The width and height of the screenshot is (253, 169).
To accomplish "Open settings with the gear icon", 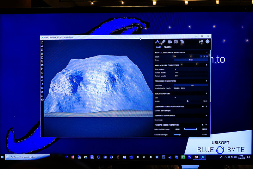I will pos(207,42).
